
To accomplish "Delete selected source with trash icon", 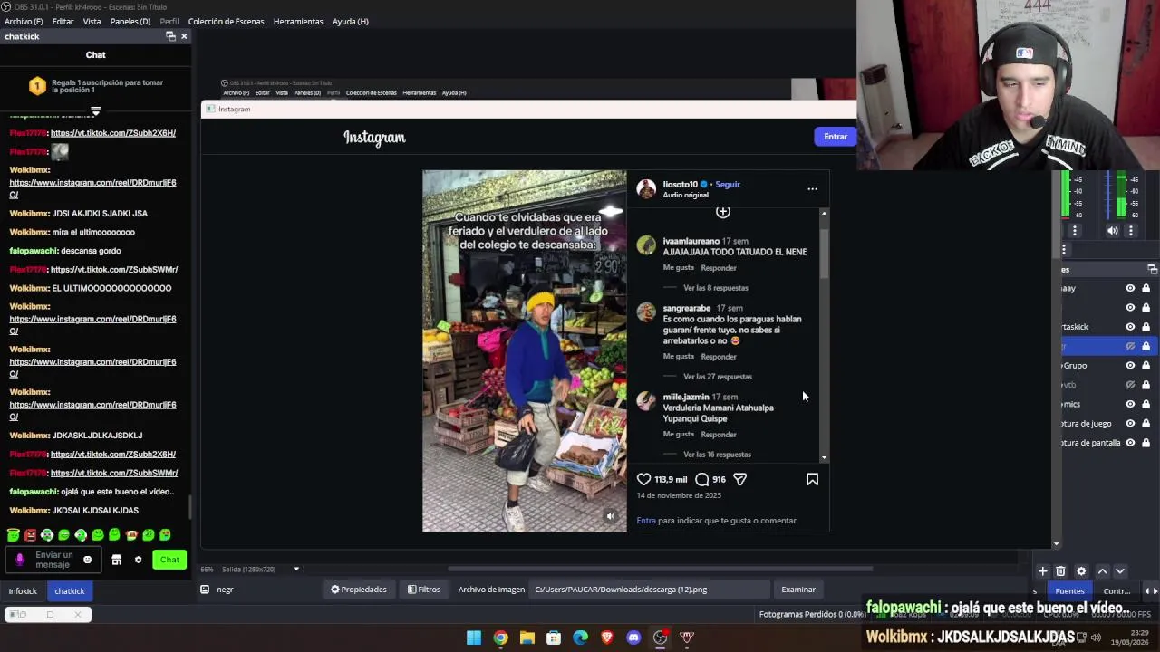I will [1060, 571].
